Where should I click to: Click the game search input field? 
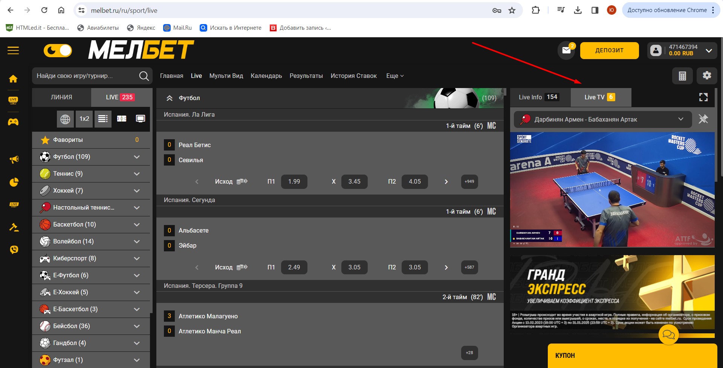pyautogui.click(x=86, y=76)
